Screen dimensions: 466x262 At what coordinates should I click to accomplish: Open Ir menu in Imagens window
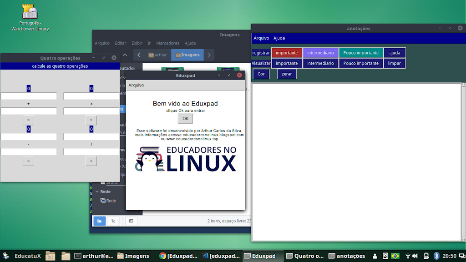[149, 43]
